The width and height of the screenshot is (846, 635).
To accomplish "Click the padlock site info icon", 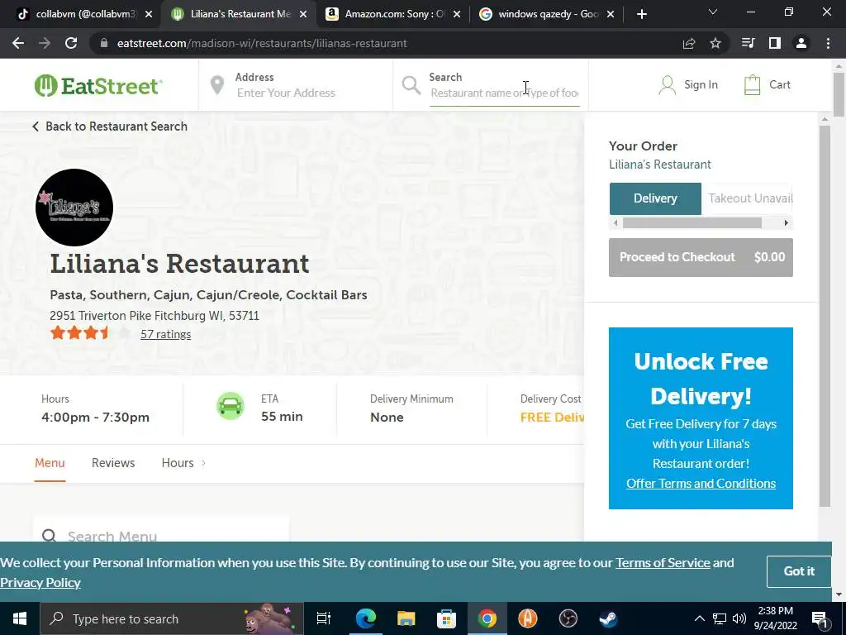I will (104, 43).
